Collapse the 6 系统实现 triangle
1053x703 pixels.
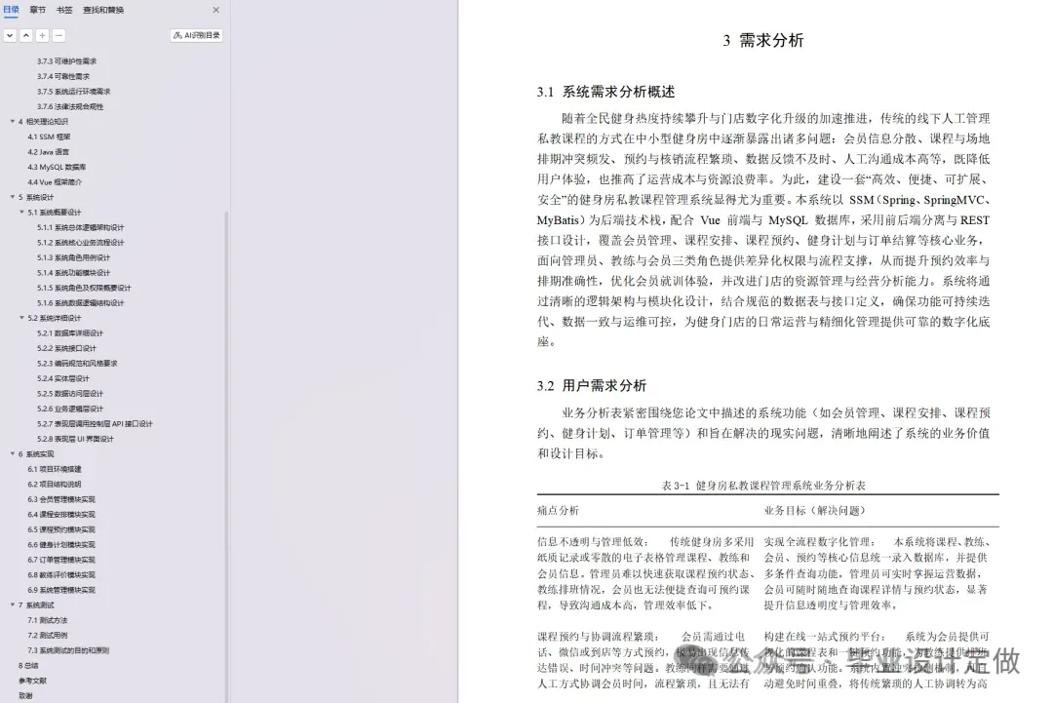click(x=12, y=454)
